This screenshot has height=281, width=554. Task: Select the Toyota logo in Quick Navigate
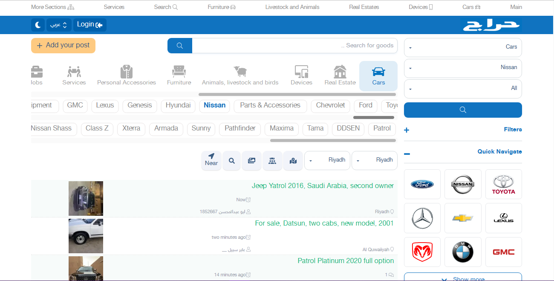pyautogui.click(x=504, y=184)
